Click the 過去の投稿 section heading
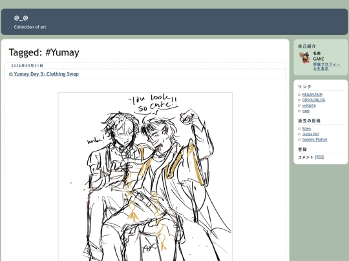The width and height of the screenshot is (349, 261). click(309, 121)
